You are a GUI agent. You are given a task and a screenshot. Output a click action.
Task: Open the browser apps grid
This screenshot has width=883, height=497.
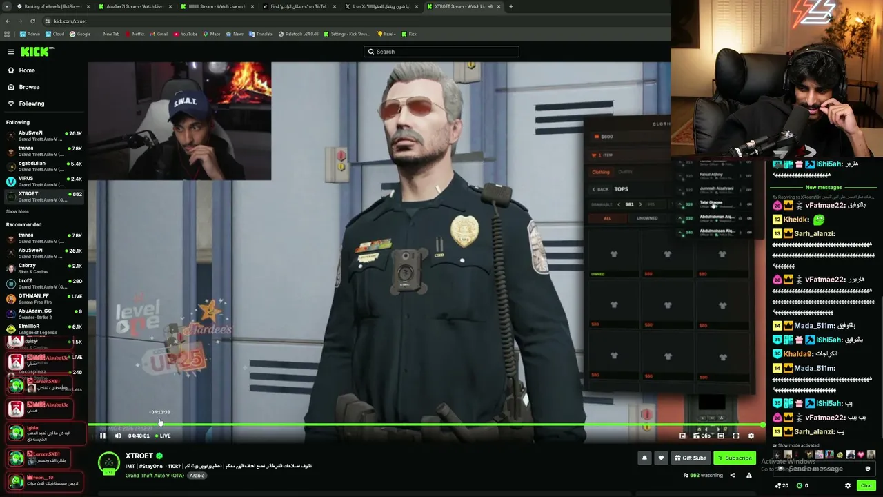(x=7, y=34)
